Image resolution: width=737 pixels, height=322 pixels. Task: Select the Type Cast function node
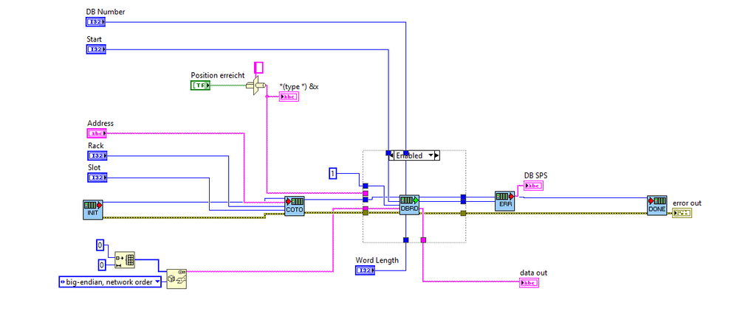tap(256, 85)
